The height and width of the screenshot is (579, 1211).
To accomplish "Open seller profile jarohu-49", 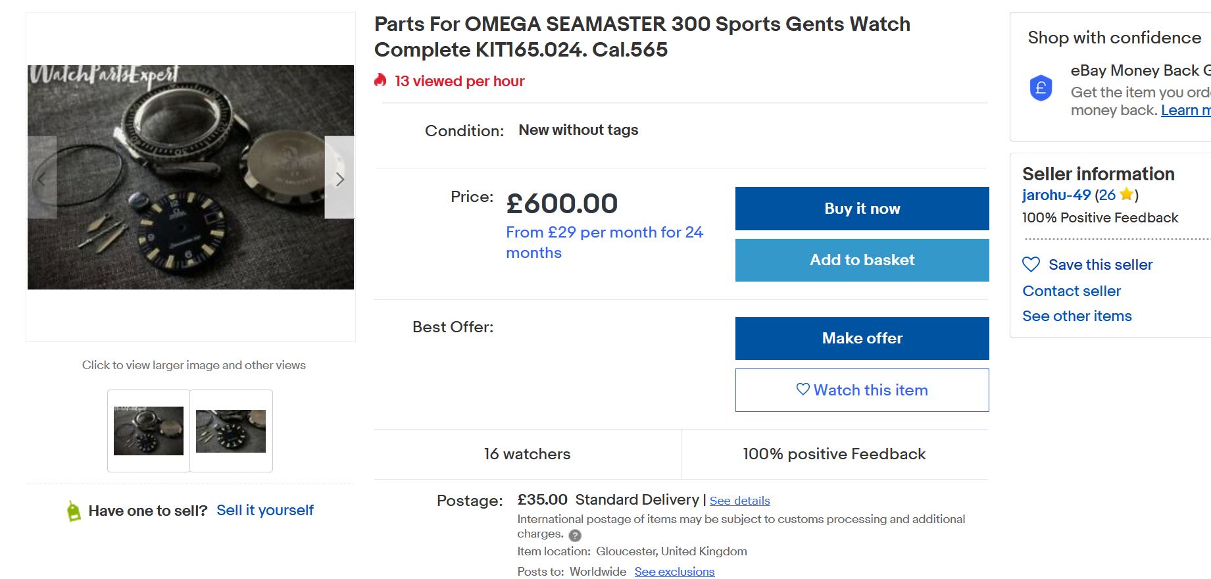I will coord(1056,195).
